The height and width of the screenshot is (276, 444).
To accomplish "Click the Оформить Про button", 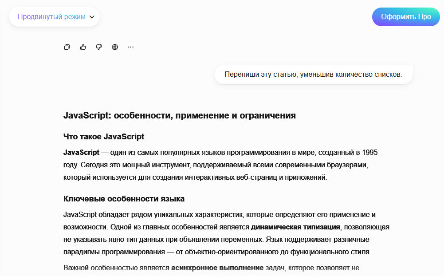I will click(405, 17).
